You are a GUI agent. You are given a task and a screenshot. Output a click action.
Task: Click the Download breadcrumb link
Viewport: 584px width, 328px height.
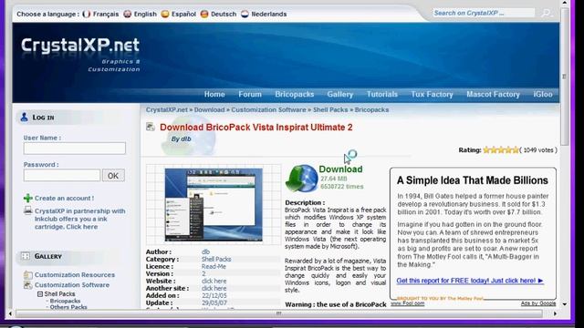tap(209, 109)
